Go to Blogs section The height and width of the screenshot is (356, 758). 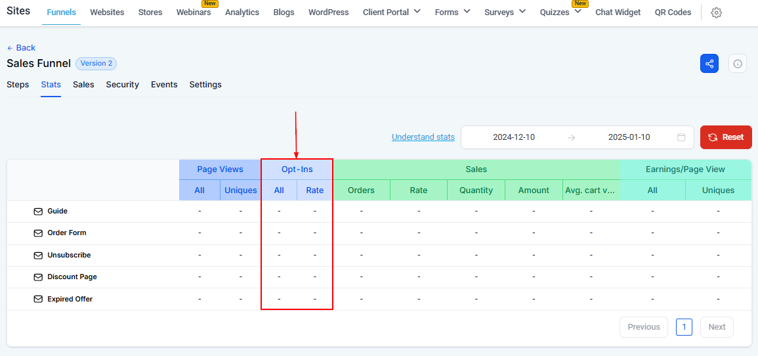[x=284, y=12]
